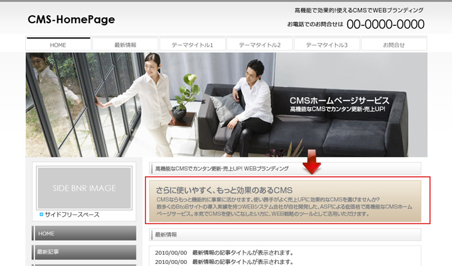The width and height of the screenshot is (452, 266).
Task: Click the WEBブランディング heading bar above banner
Action: tap(286, 169)
